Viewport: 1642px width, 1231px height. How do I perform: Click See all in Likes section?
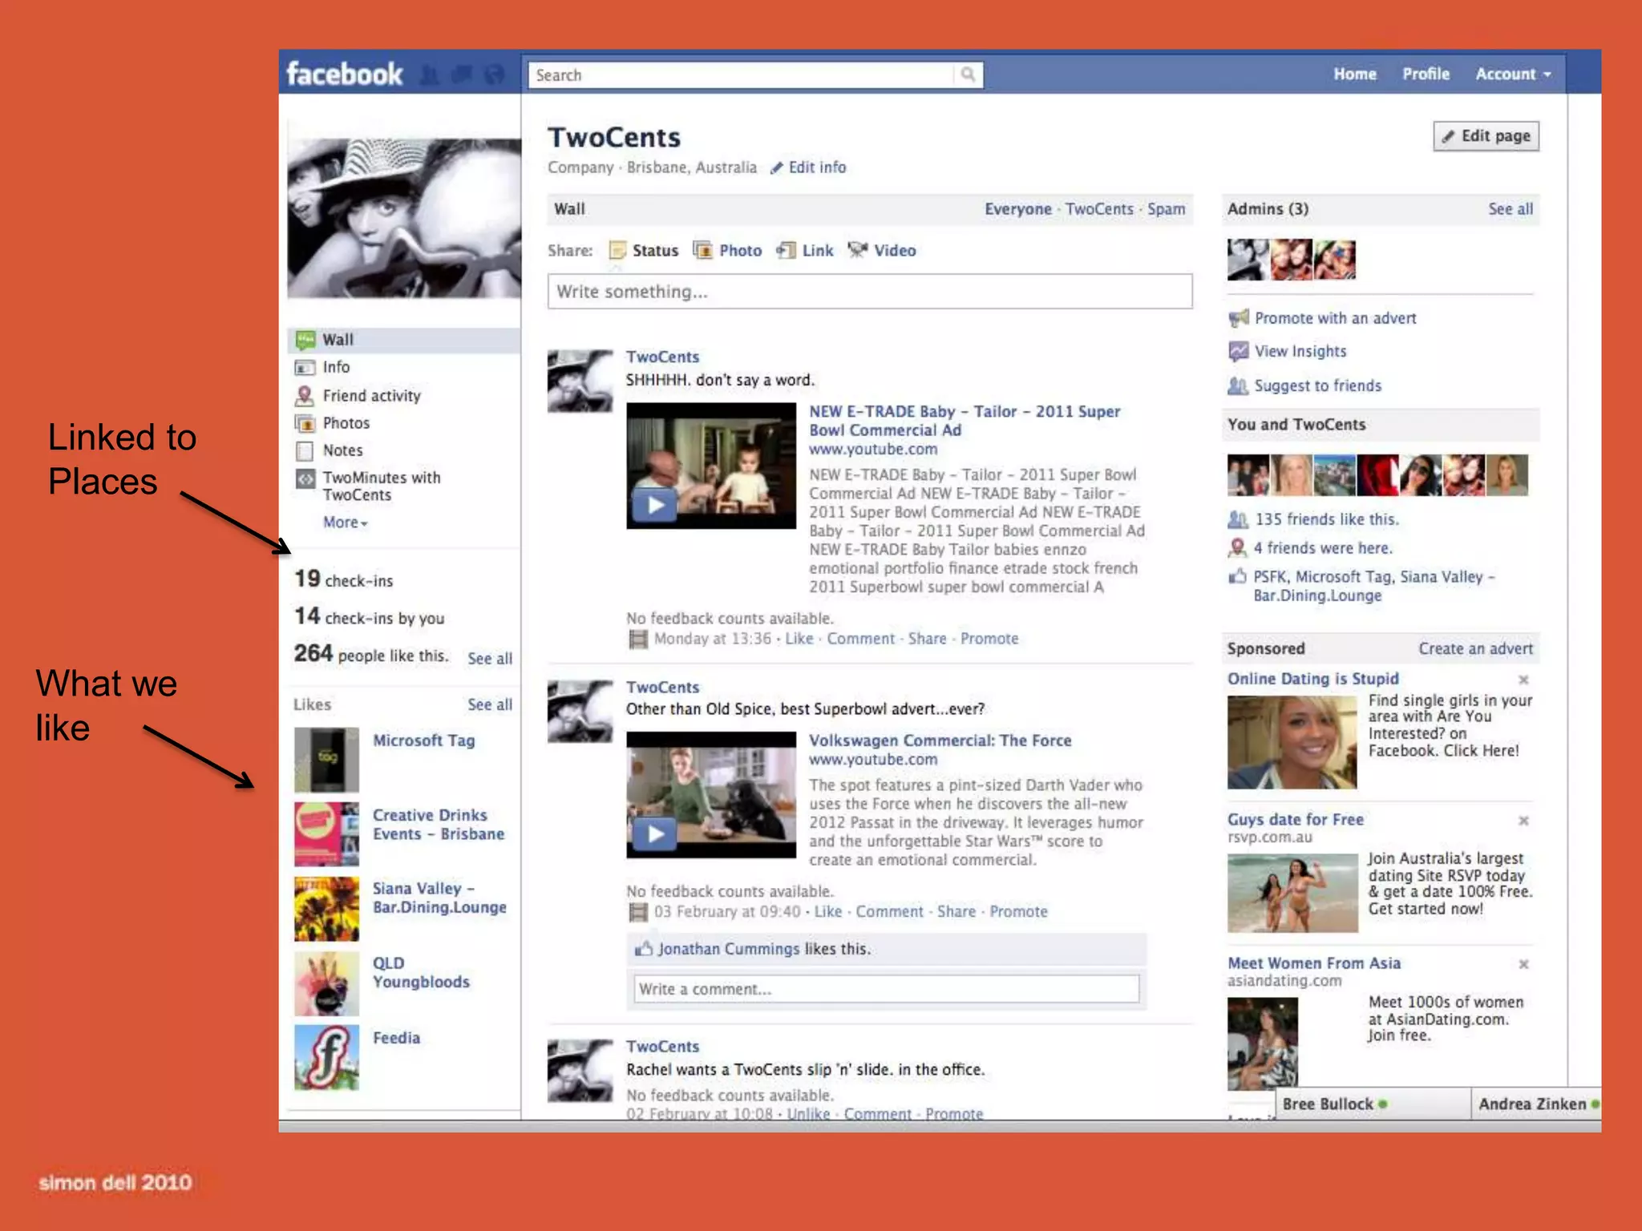[490, 704]
